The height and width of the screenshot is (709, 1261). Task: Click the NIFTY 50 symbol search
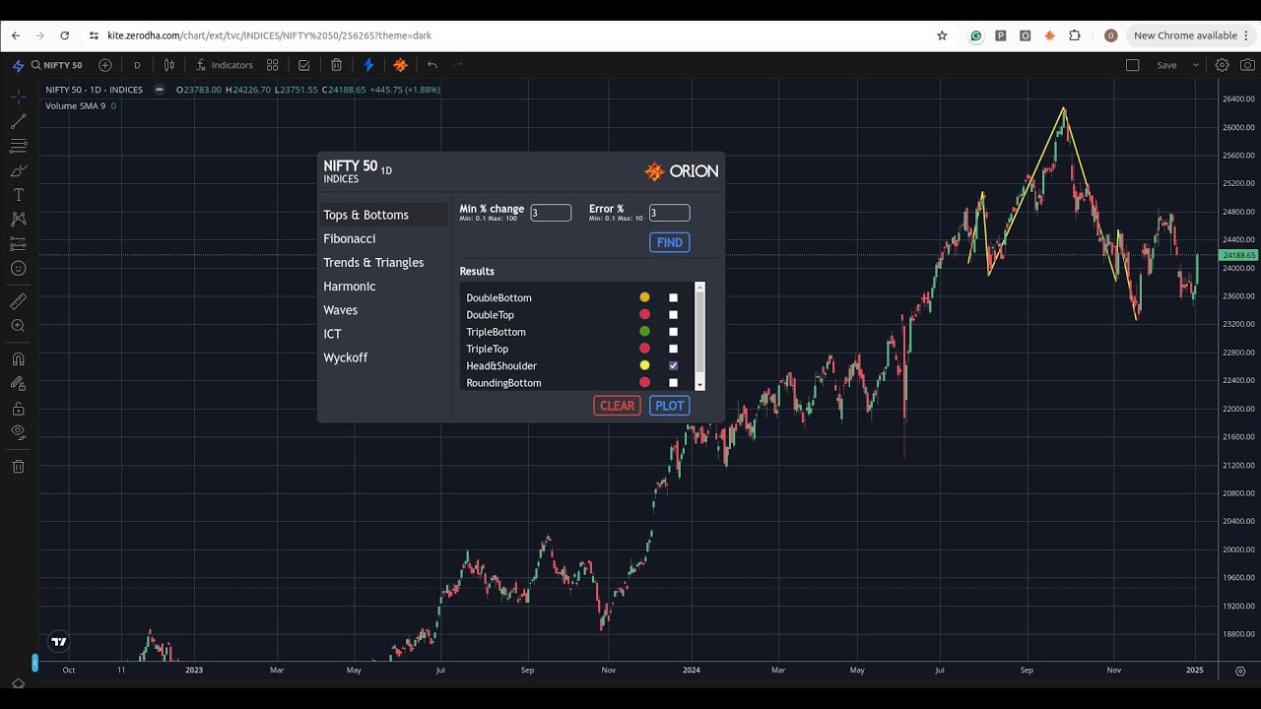pyautogui.click(x=56, y=65)
